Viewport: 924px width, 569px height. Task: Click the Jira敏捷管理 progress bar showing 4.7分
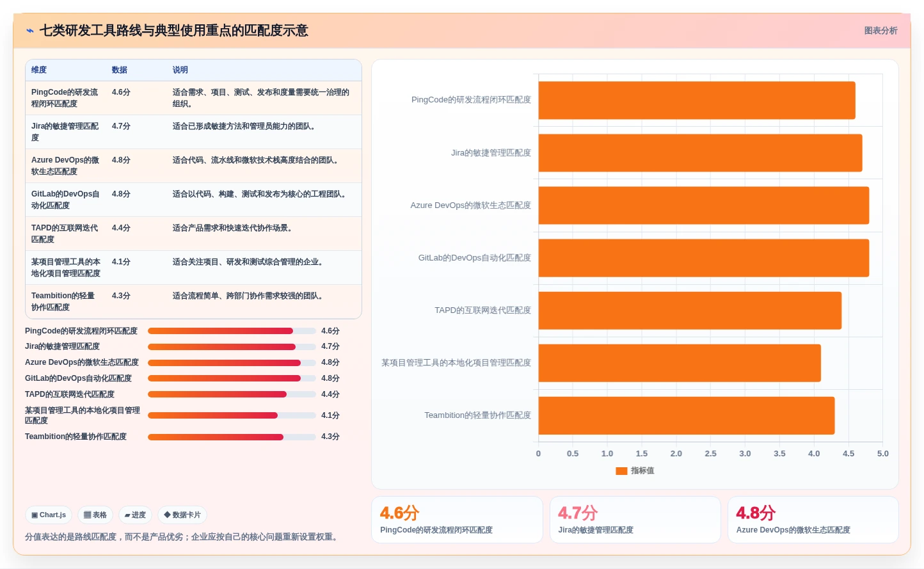click(232, 347)
